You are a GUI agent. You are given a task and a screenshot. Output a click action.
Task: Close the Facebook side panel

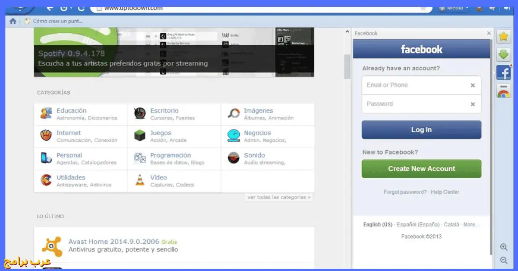click(489, 33)
